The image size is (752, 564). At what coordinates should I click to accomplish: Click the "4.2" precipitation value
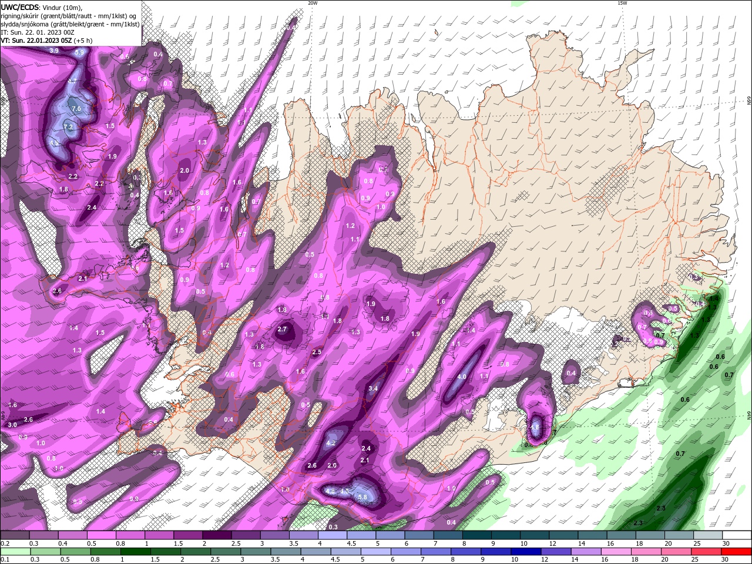(x=331, y=444)
